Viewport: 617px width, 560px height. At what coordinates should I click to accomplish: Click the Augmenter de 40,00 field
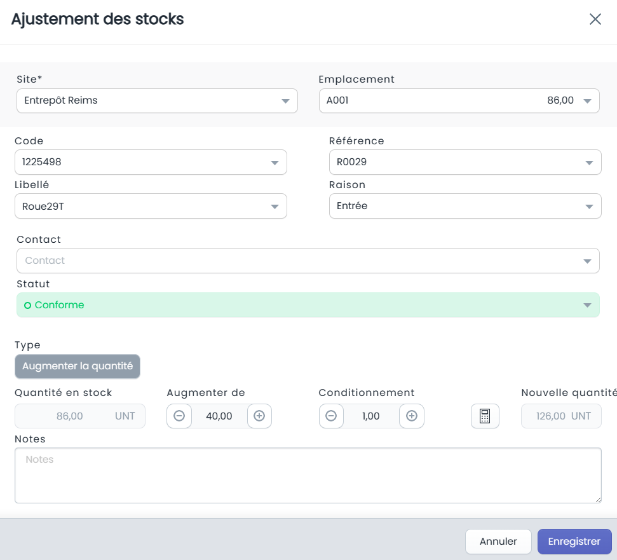click(219, 416)
